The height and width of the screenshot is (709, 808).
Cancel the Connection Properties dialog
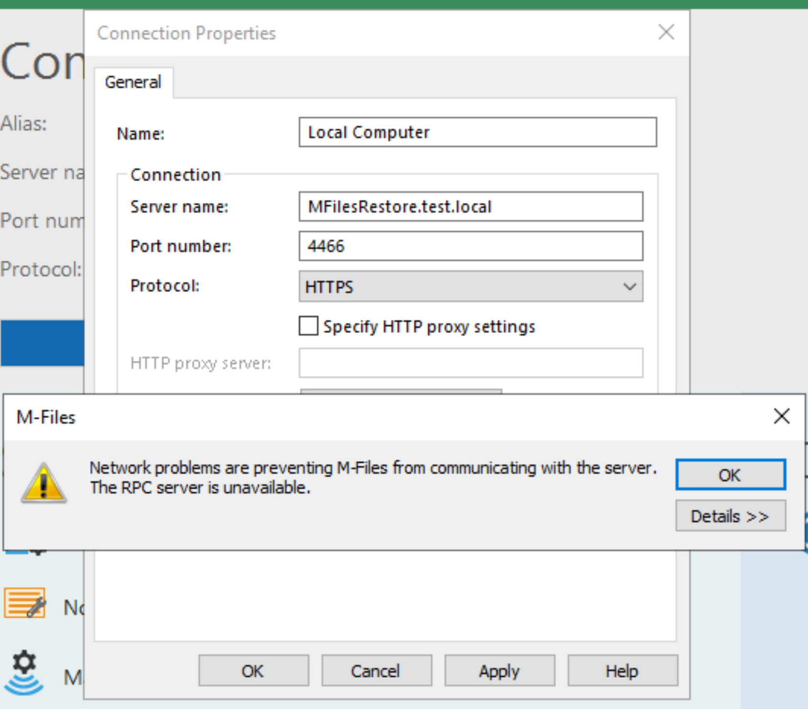click(376, 671)
